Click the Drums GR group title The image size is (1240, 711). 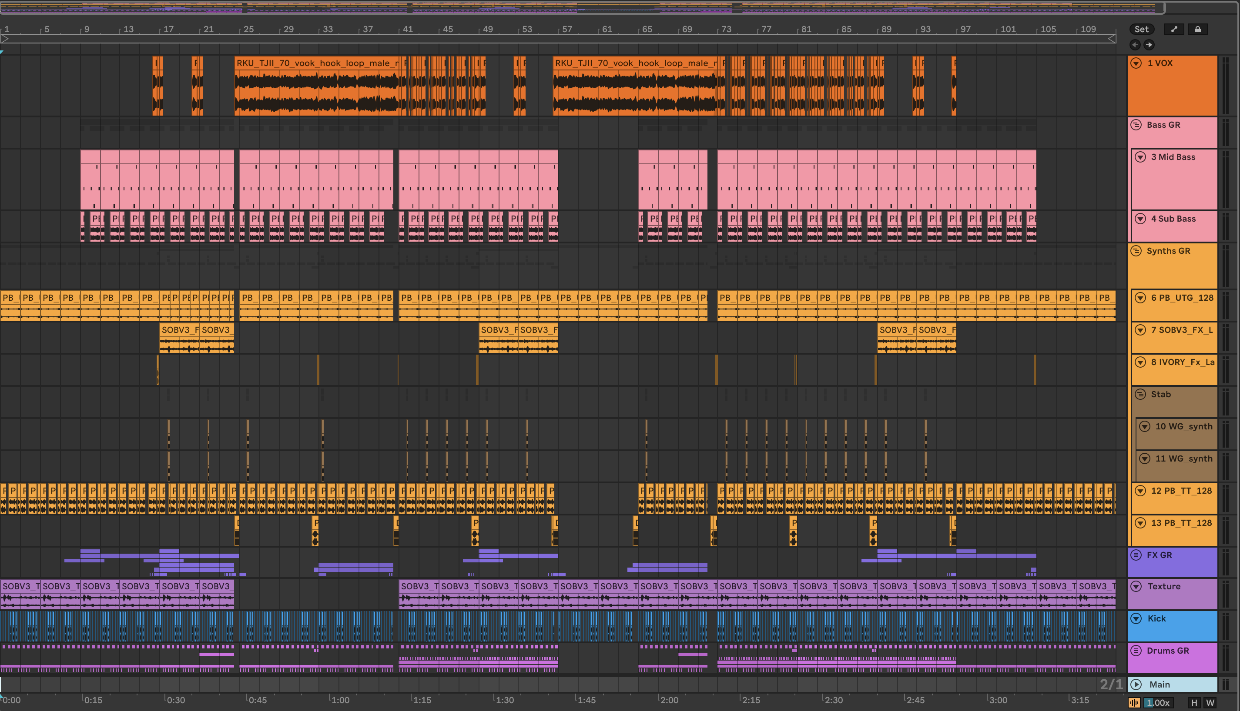click(x=1168, y=651)
